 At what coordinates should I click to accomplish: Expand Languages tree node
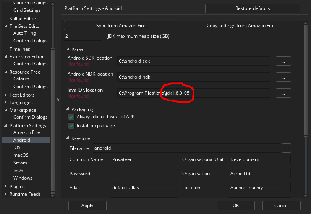(x=6, y=103)
